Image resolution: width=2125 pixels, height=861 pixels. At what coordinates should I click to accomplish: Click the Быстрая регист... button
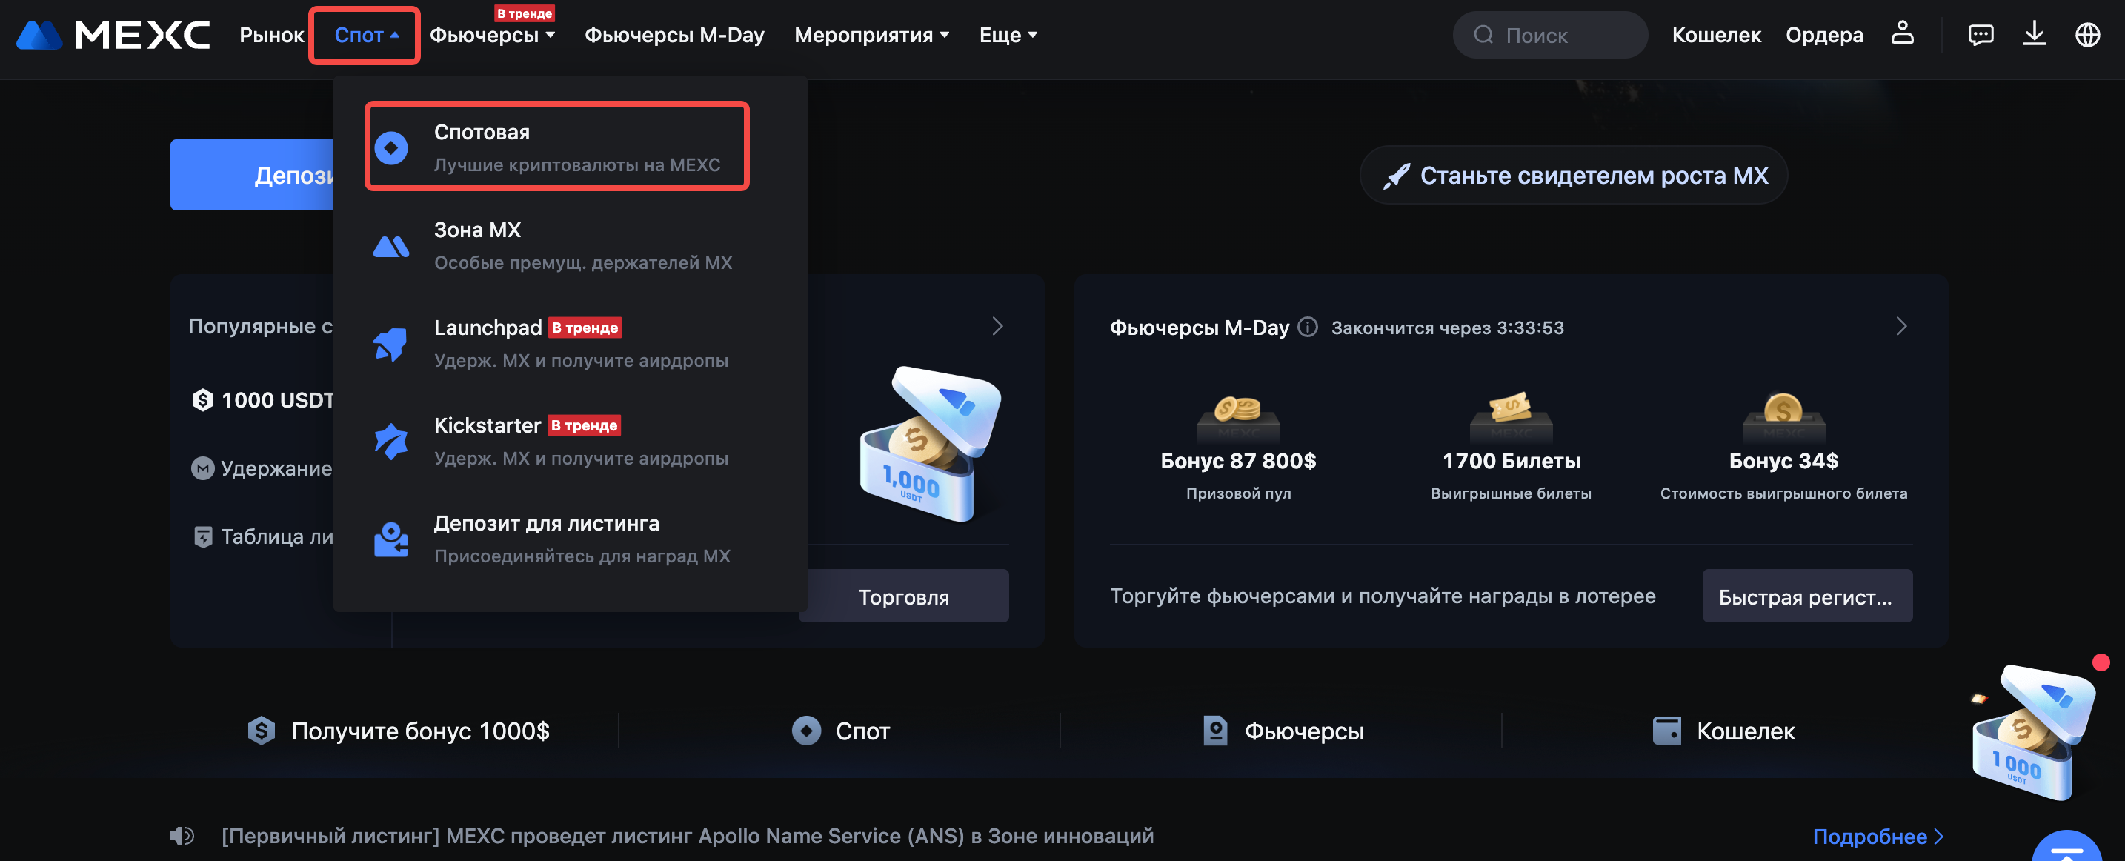click(1806, 596)
